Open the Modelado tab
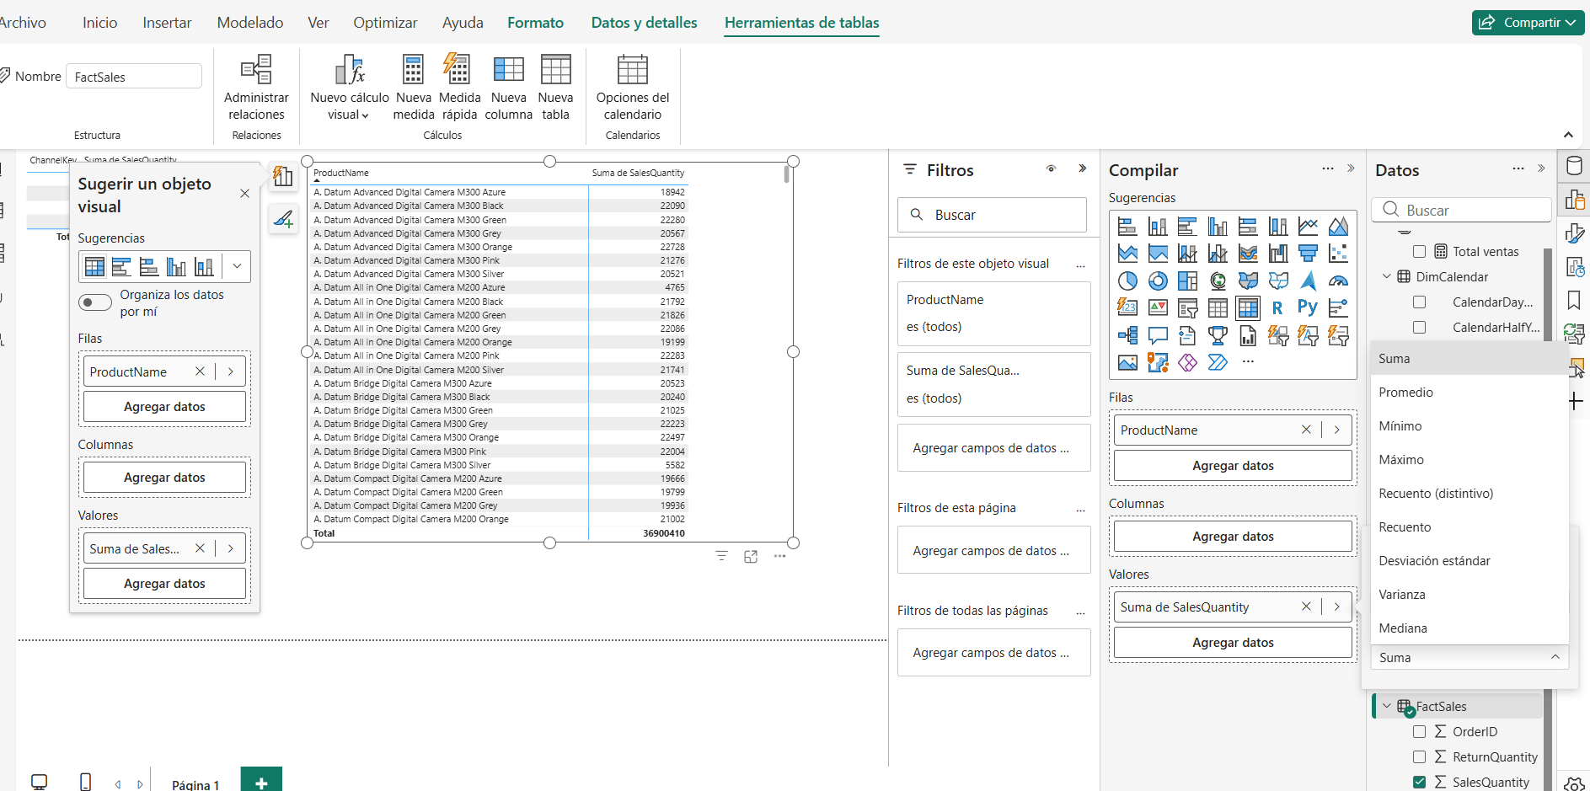 click(x=250, y=23)
